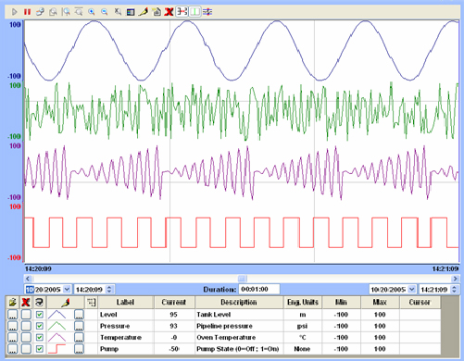Pause the live trend with red pause icon
Screen dimensions: 464x361
(28, 12)
